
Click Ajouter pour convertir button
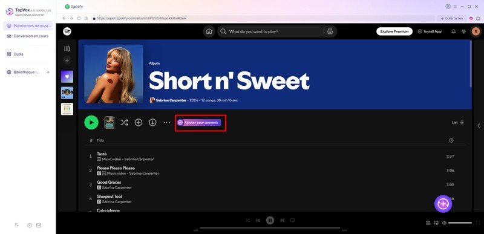[x=199, y=122]
